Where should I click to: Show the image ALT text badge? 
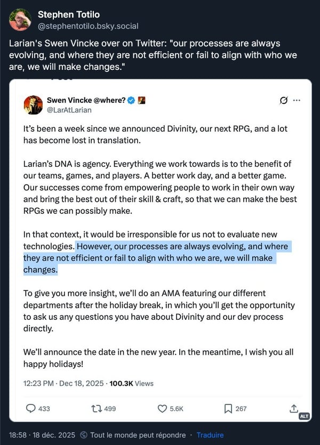304,416
